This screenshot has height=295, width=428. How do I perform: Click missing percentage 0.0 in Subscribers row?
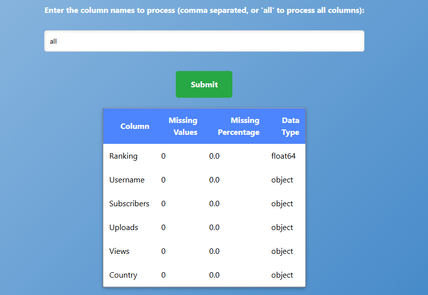tap(214, 203)
